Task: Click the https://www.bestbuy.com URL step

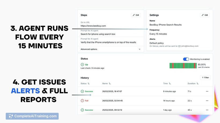Action: pyautogui.click(x=93, y=26)
